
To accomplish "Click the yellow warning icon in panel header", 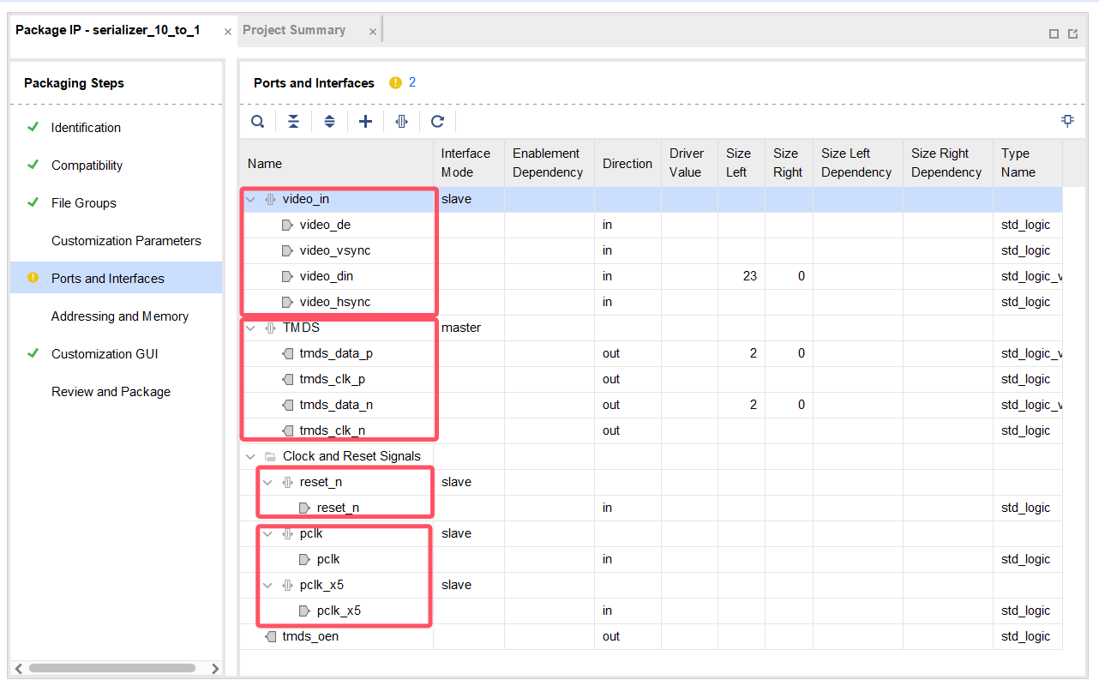I will pyautogui.click(x=395, y=83).
